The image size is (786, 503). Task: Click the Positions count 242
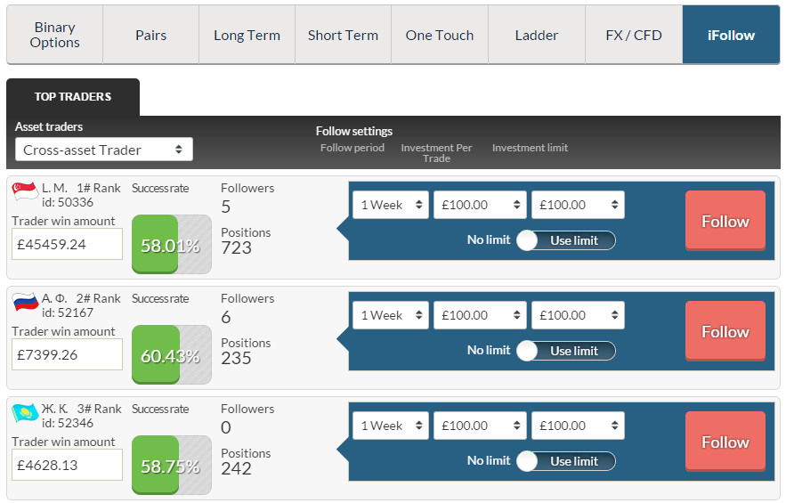coord(236,468)
